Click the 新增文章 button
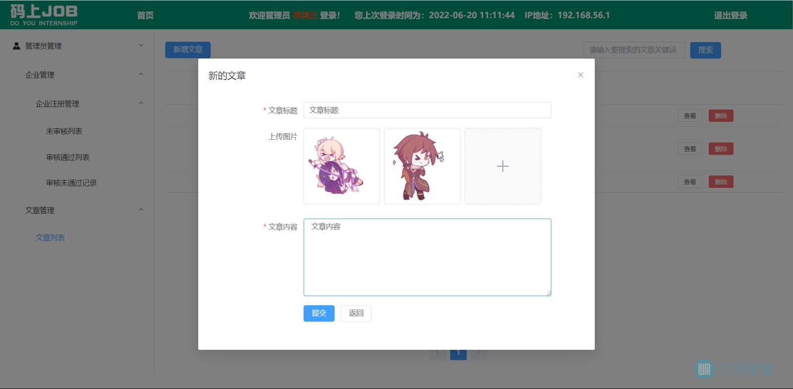The image size is (793, 389). pyautogui.click(x=188, y=50)
